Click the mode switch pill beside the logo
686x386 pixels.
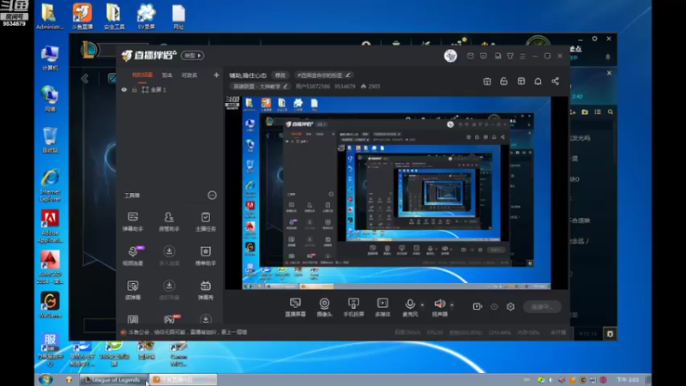pos(192,56)
